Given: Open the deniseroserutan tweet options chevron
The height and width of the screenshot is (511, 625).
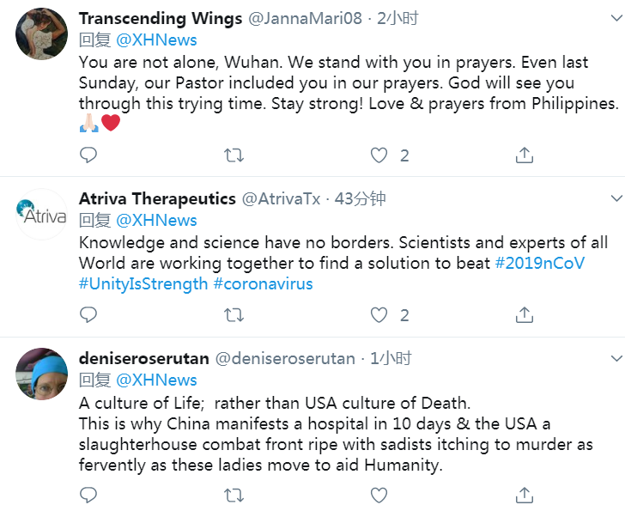Looking at the screenshot, I should click(x=616, y=358).
